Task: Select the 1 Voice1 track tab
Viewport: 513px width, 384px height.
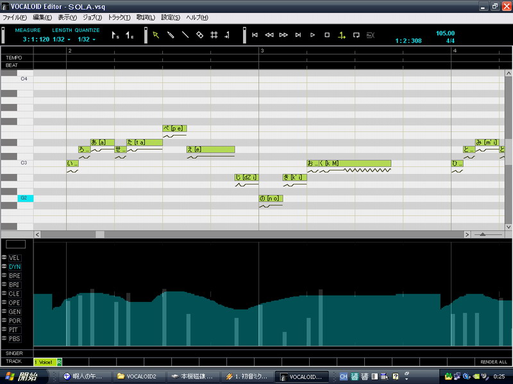Action: 45,362
